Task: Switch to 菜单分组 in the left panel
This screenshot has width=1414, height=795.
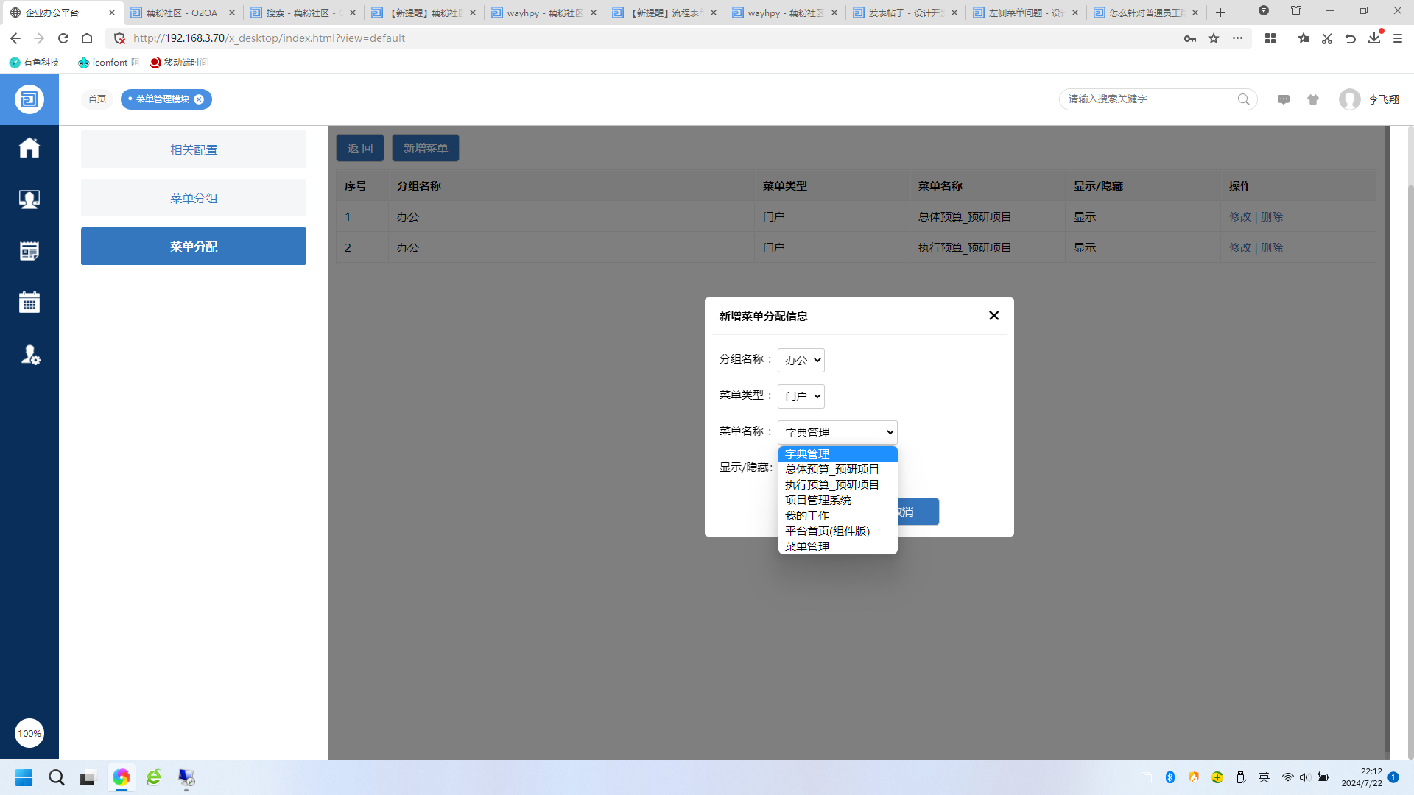Action: pyautogui.click(x=194, y=198)
